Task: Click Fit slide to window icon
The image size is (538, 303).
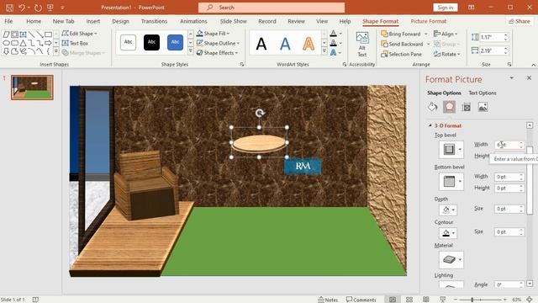Action: (x=530, y=300)
